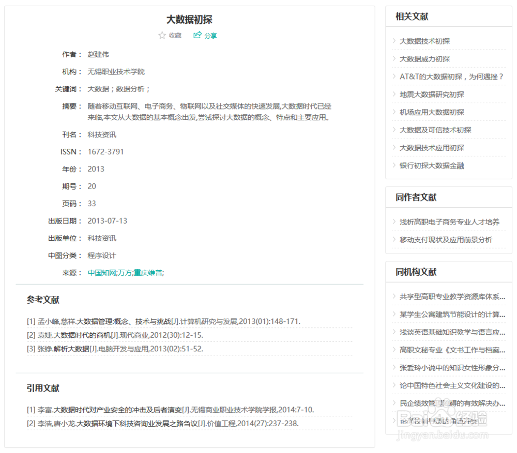This screenshot has height=453, width=517.
Task: Open the 重庆维普 source link
Action: click(x=148, y=273)
